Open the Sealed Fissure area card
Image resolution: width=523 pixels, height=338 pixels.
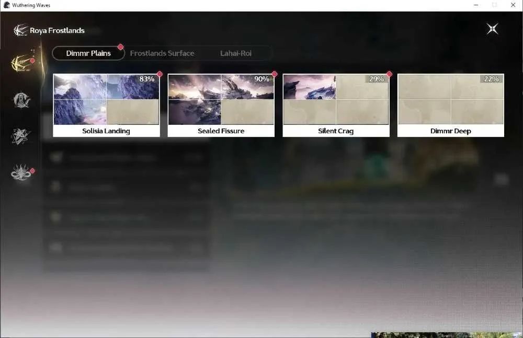coord(221,106)
